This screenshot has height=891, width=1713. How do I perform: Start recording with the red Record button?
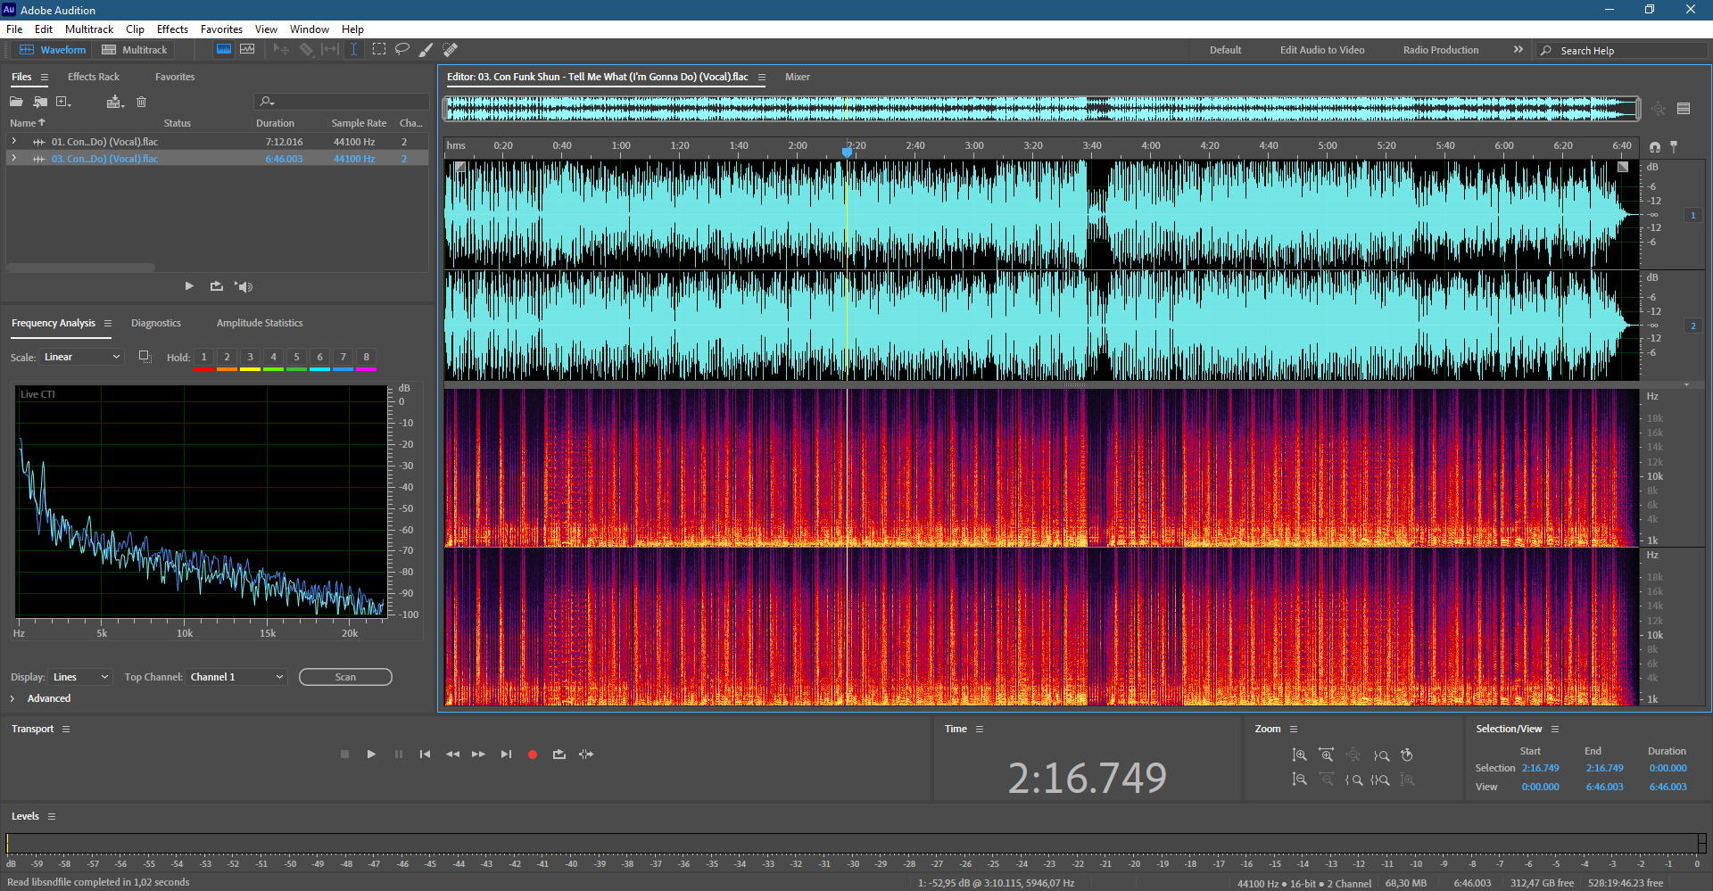coord(533,755)
